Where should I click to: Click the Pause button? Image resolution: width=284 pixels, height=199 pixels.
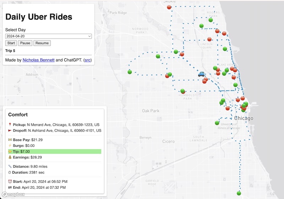click(x=25, y=43)
